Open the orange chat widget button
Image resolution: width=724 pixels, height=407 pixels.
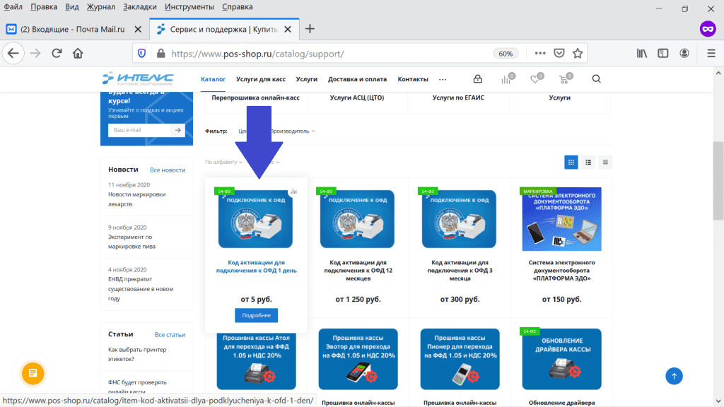33,372
